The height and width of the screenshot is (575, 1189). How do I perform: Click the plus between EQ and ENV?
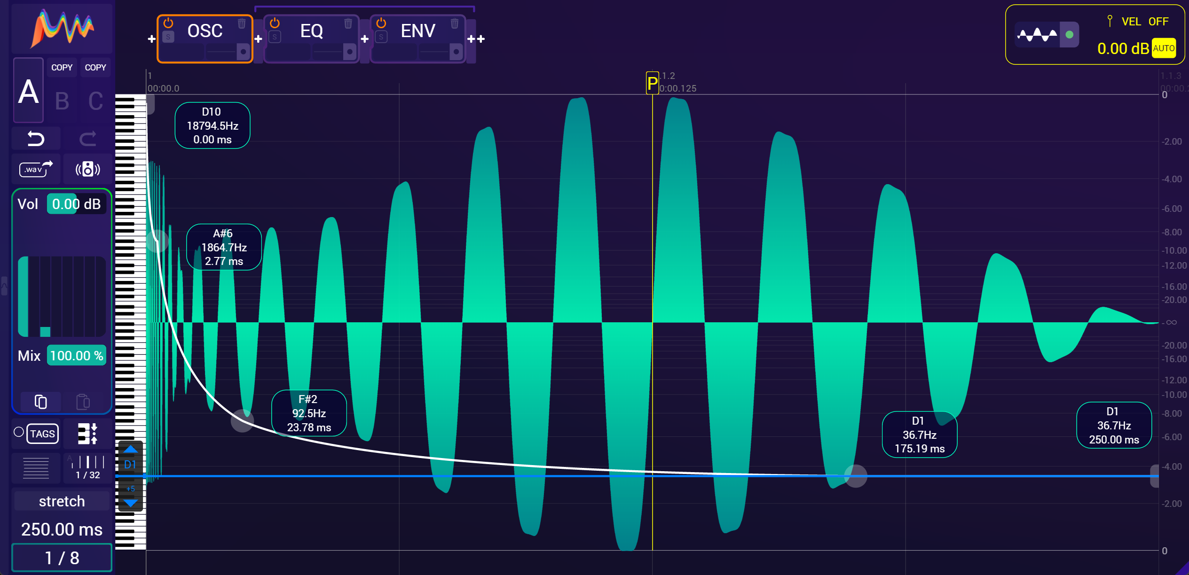point(364,39)
